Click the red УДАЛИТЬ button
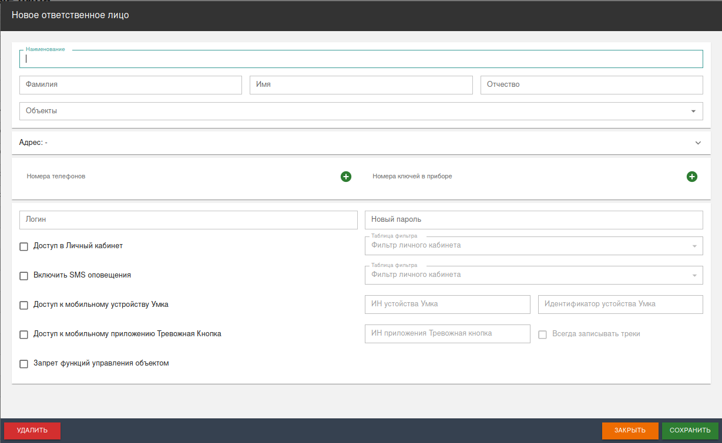Image resolution: width=722 pixels, height=443 pixels. point(32,431)
